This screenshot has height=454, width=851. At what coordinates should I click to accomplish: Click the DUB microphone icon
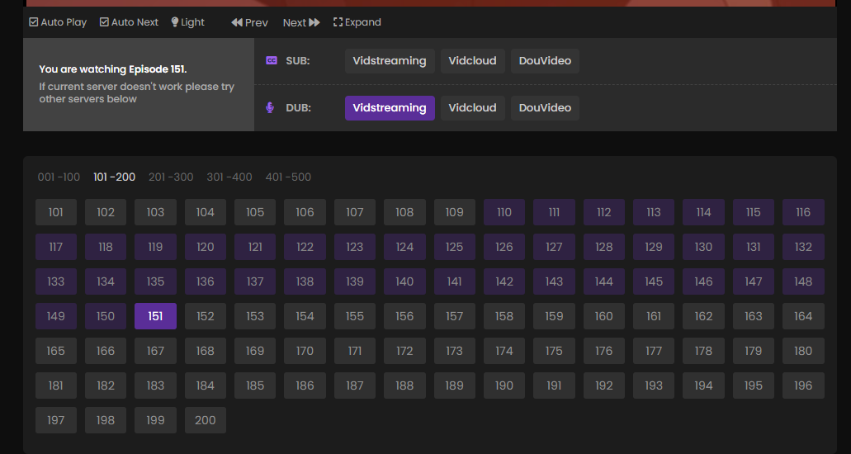[x=270, y=107]
